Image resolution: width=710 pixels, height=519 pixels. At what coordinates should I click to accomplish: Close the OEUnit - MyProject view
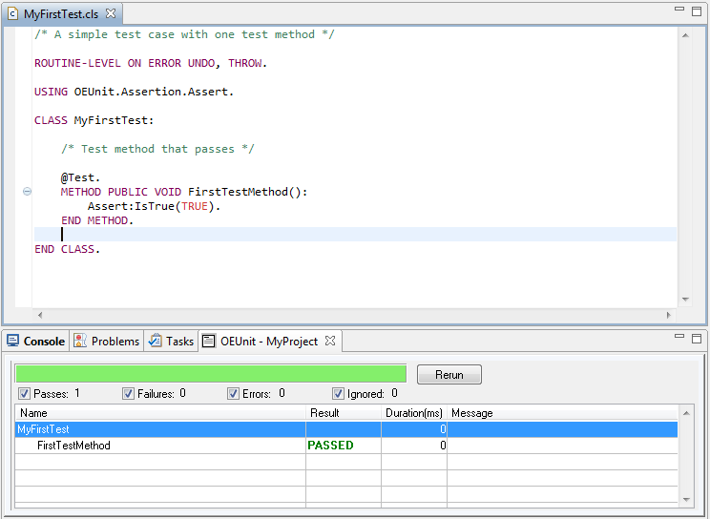point(330,341)
